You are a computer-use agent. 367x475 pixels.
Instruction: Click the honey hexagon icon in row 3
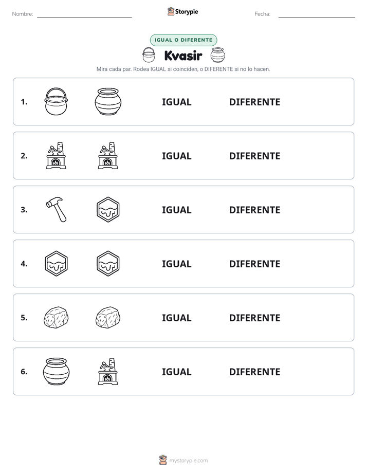coord(108,209)
